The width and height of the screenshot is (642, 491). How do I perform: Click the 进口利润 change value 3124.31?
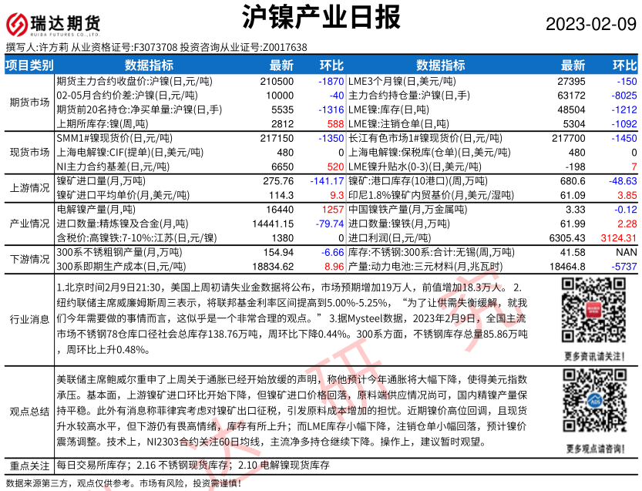pos(617,238)
